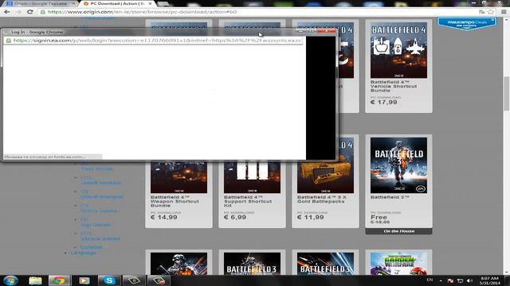Open the Garden Warfare game thumbnail
The height and width of the screenshot is (286, 510).
point(398,264)
